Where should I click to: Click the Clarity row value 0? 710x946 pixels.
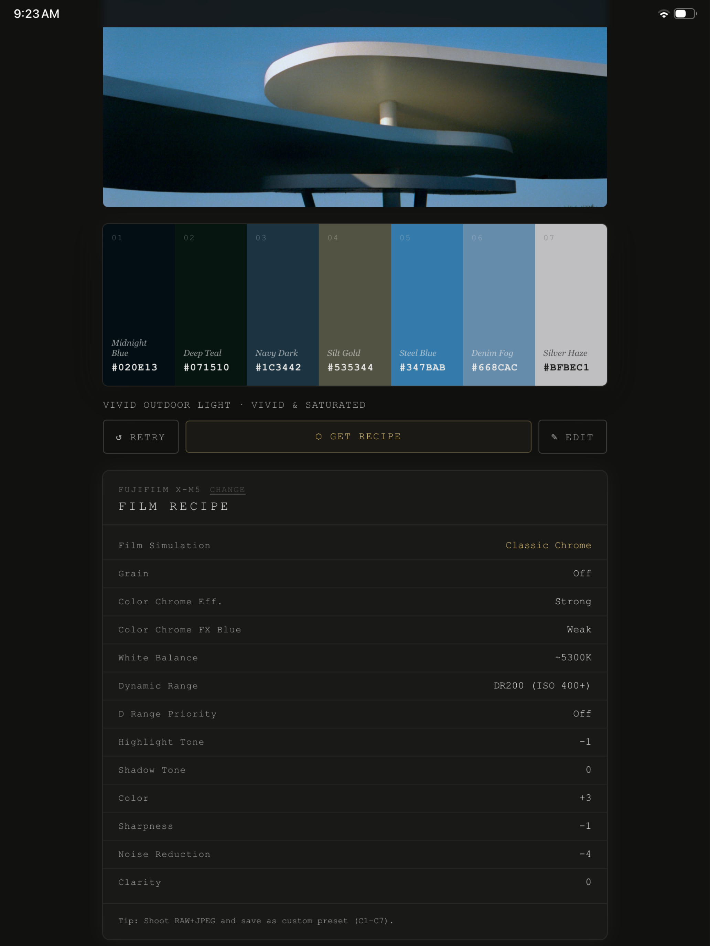(x=589, y=882)
